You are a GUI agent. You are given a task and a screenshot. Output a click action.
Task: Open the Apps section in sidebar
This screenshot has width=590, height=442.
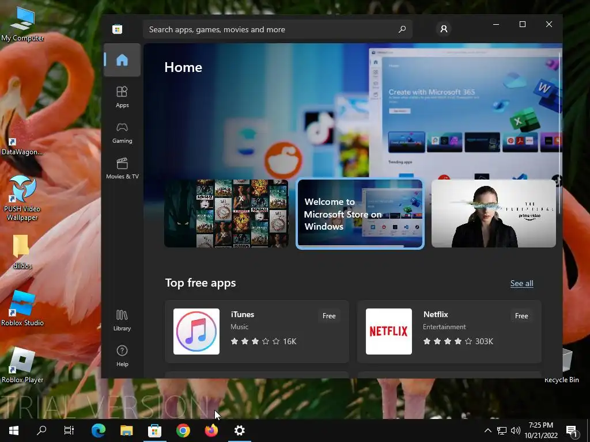pos(122,97)
